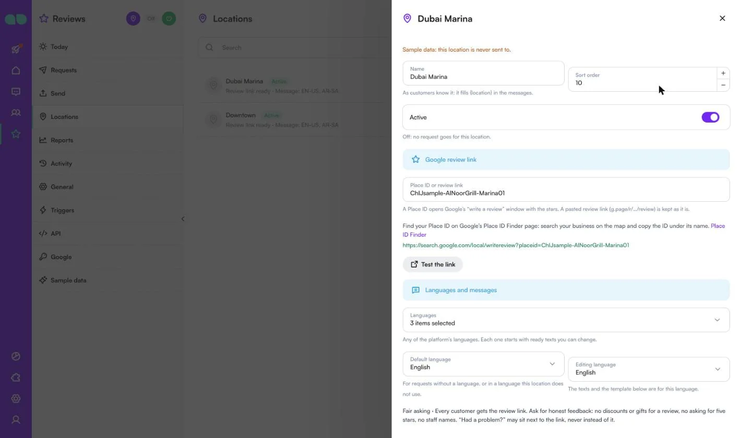Viewport: 741px width, 438px height.
Task: Select Locations in the Reviews sidebar
Action: 108,117
